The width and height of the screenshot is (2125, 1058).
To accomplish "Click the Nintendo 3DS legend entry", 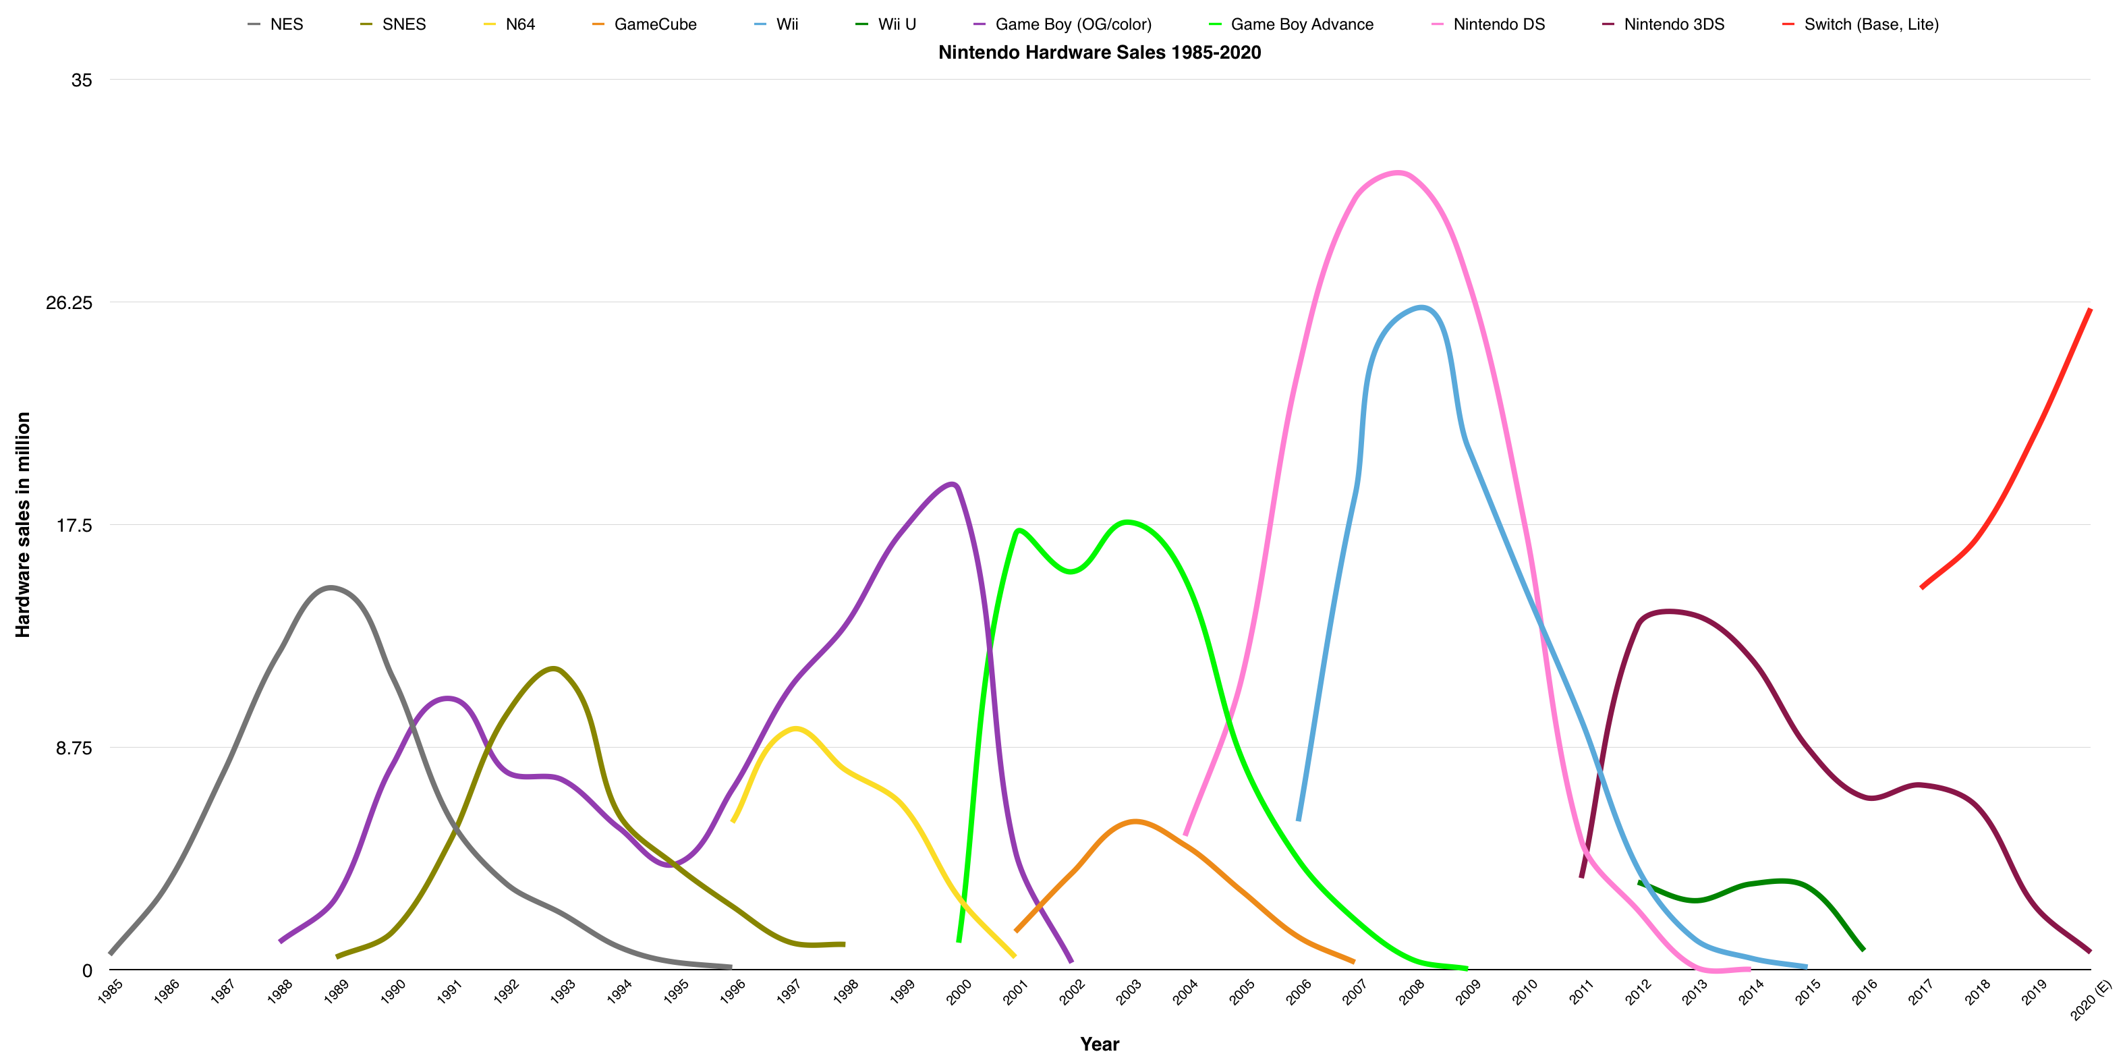I will click(1674, 24).
